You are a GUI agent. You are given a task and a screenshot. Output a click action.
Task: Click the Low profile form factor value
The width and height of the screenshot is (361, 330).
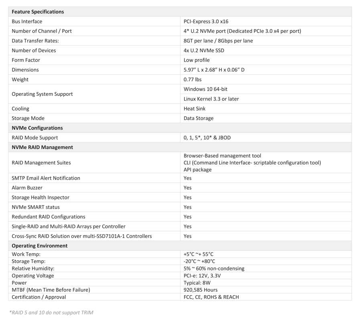(197, 60)
